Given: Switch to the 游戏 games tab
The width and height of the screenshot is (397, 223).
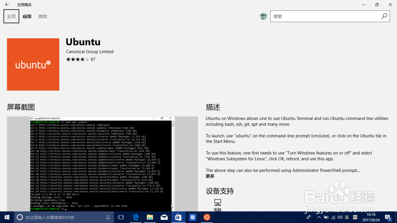Looking at the screenshot, I should coord(42,16).
